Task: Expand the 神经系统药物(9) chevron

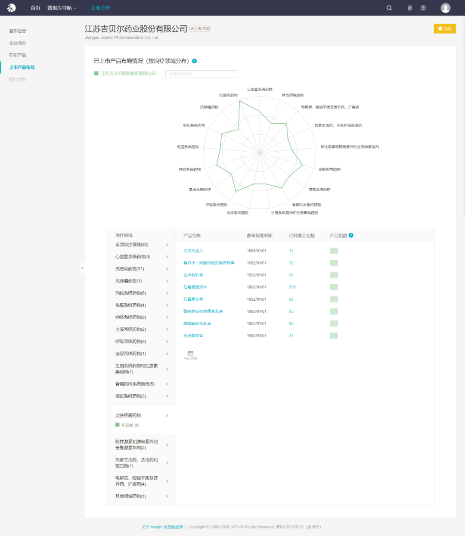Action: coord(167,317)
